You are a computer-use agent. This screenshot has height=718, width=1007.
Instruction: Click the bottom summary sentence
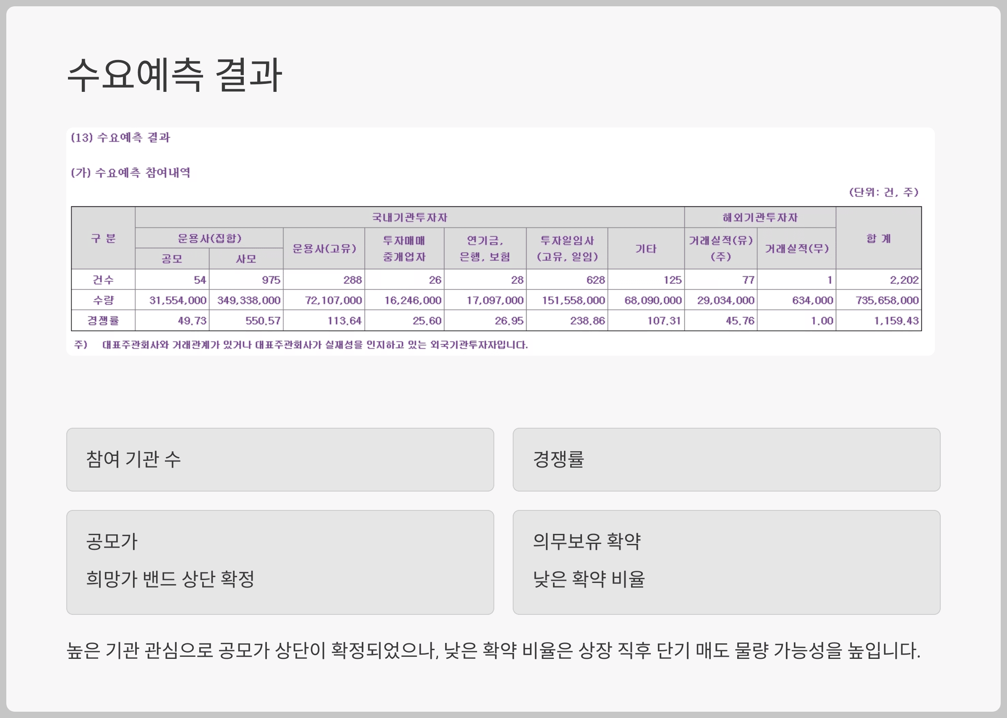point(493,650)
